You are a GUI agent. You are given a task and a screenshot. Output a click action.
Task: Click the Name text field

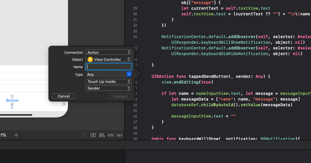109,67
